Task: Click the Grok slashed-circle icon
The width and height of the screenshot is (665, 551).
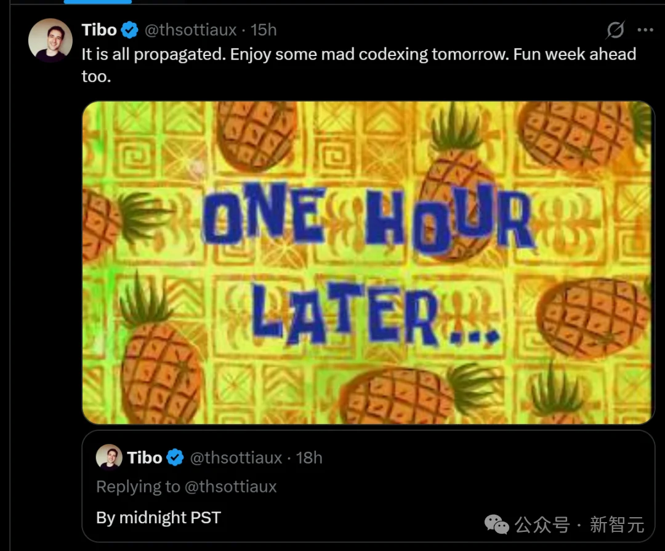Action: pos(615,30)
